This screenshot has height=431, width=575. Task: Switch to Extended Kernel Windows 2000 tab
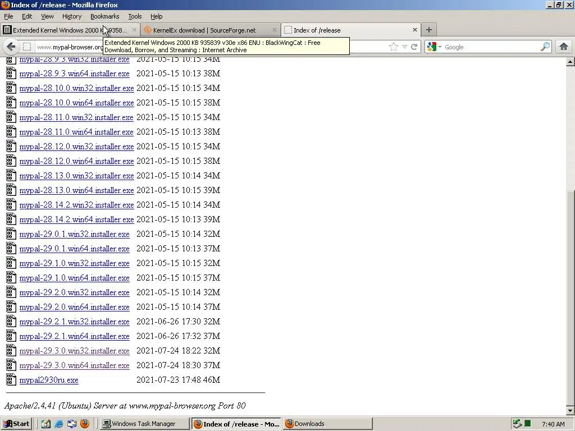[x=70, y=30]
